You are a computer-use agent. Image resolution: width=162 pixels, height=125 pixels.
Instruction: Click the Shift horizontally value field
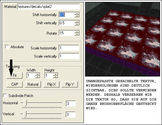[x=67, y=15]
